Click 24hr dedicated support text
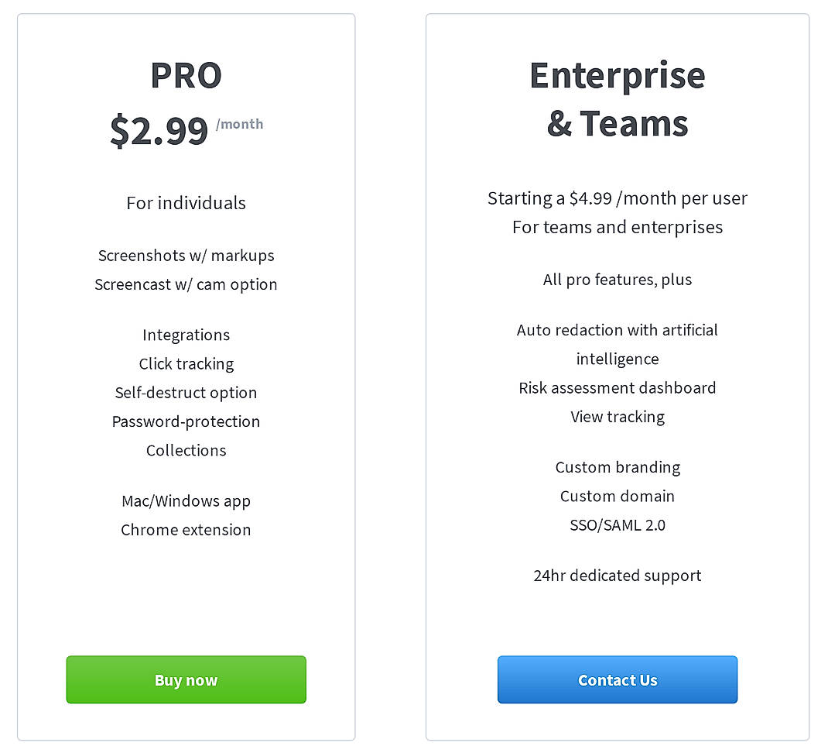Image resolution: width=828 pixels, height=753 pixels. (x=617, y=576)
